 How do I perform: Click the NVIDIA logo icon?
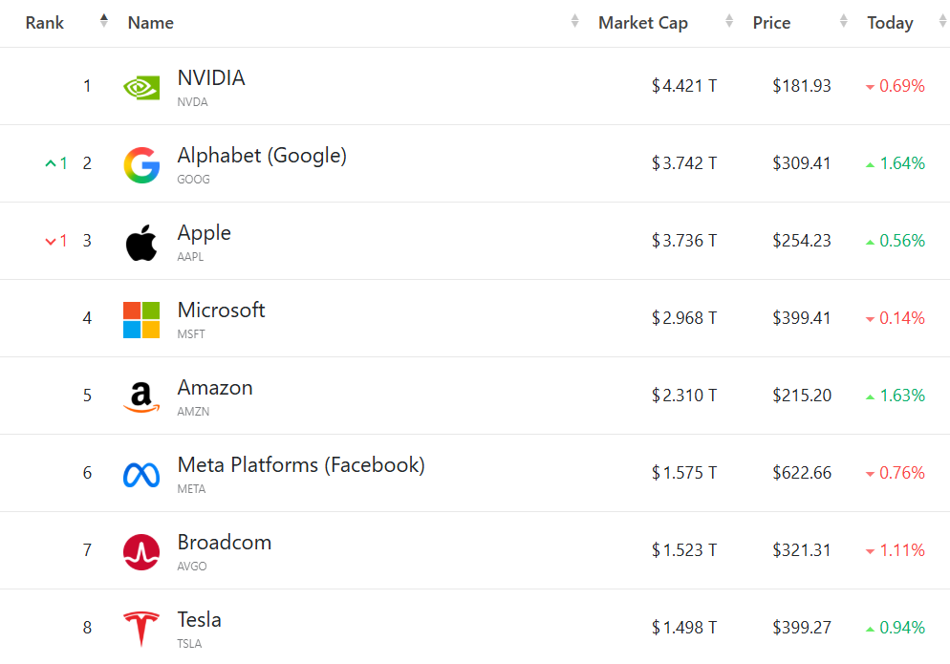[x=141, y=87]
